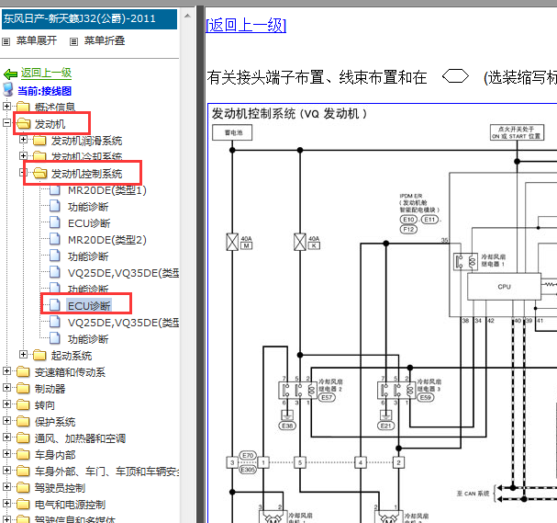557x523 pixels.
Task: Click page icon beside MR20DE(类型2)
Action: tap(55, 240)
